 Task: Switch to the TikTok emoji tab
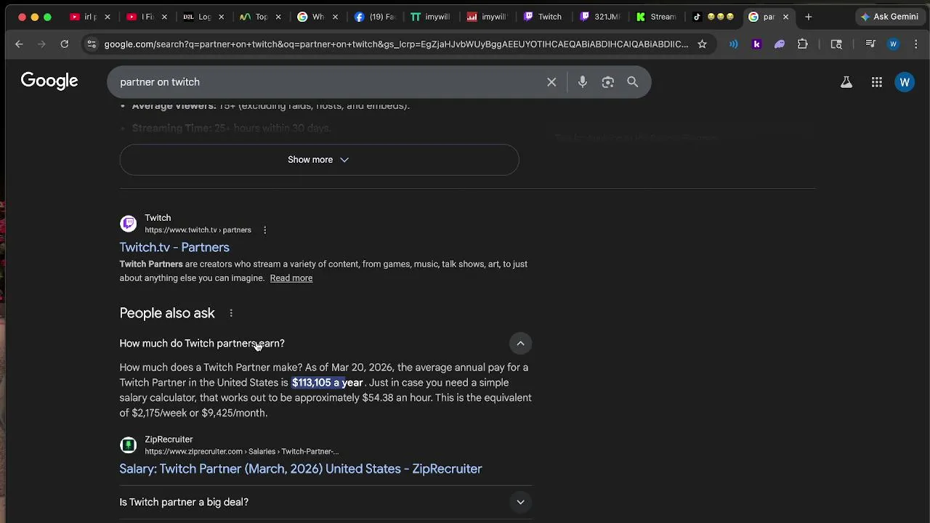tap(713, 17)
